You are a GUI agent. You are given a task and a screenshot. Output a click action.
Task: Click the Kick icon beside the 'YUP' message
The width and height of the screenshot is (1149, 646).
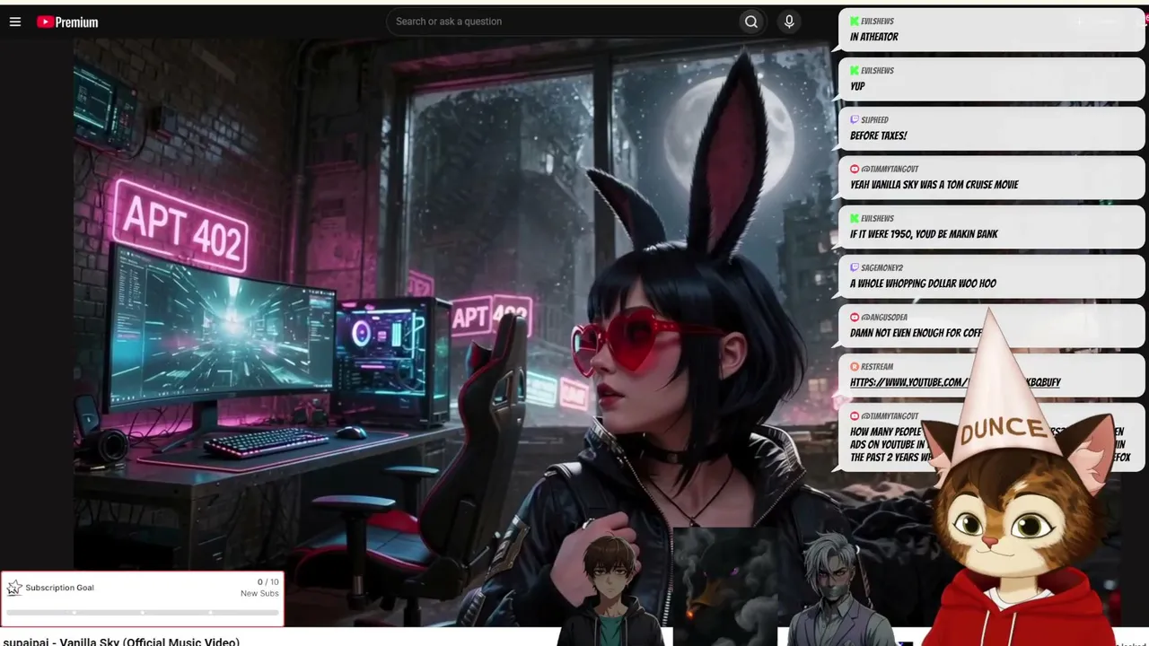coord(855,71)
